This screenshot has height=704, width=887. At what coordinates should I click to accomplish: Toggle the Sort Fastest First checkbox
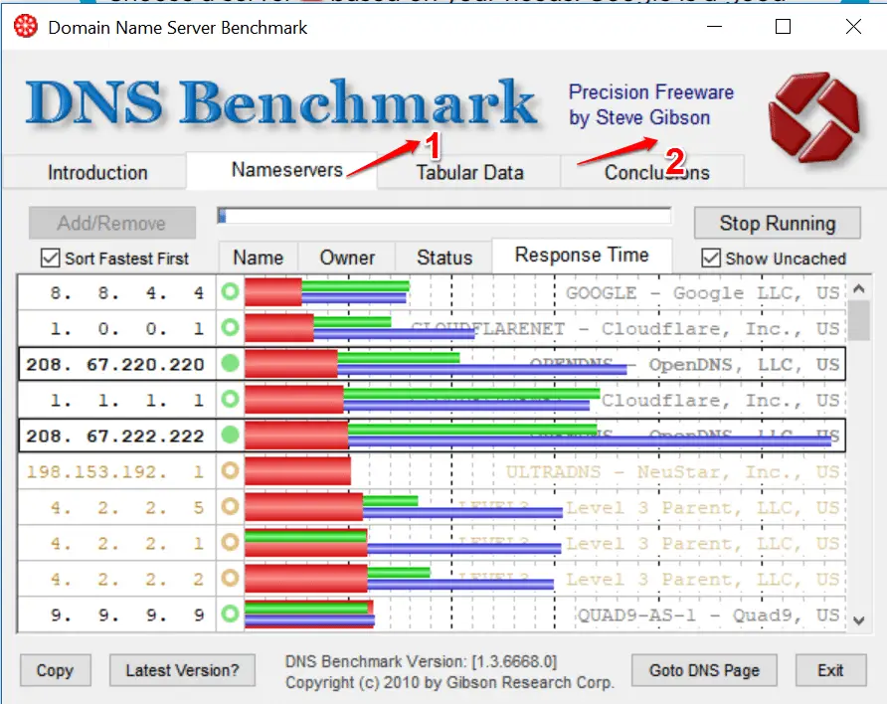51,259
